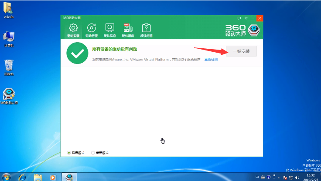Select the 稳定模式 stable mode radio button
The image size is (321, 181).
point(69,153)
